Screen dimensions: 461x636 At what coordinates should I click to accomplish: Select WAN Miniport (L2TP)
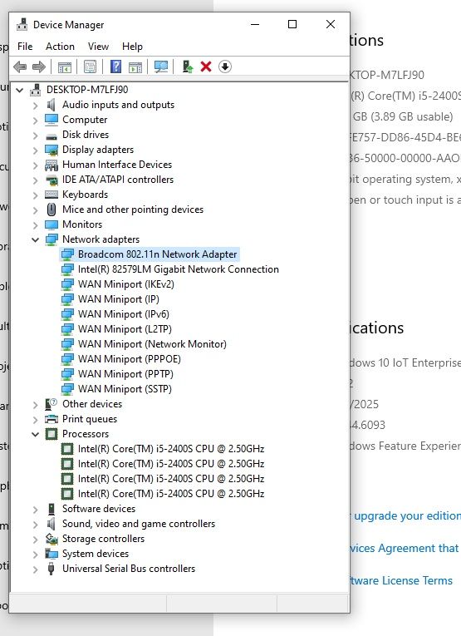point(125,329)
